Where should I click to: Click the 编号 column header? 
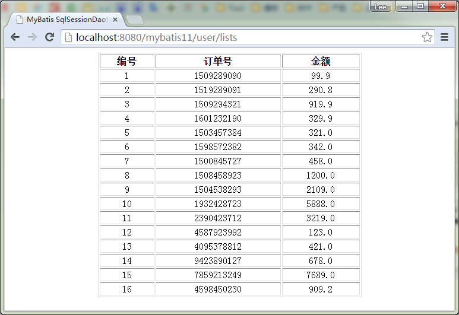[x=126, y=62]
